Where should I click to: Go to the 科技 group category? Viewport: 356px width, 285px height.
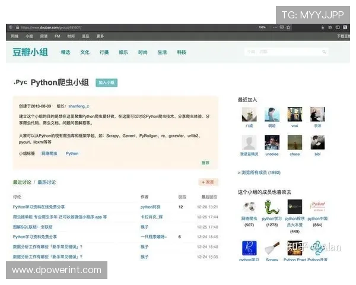[x=182, y=52]
